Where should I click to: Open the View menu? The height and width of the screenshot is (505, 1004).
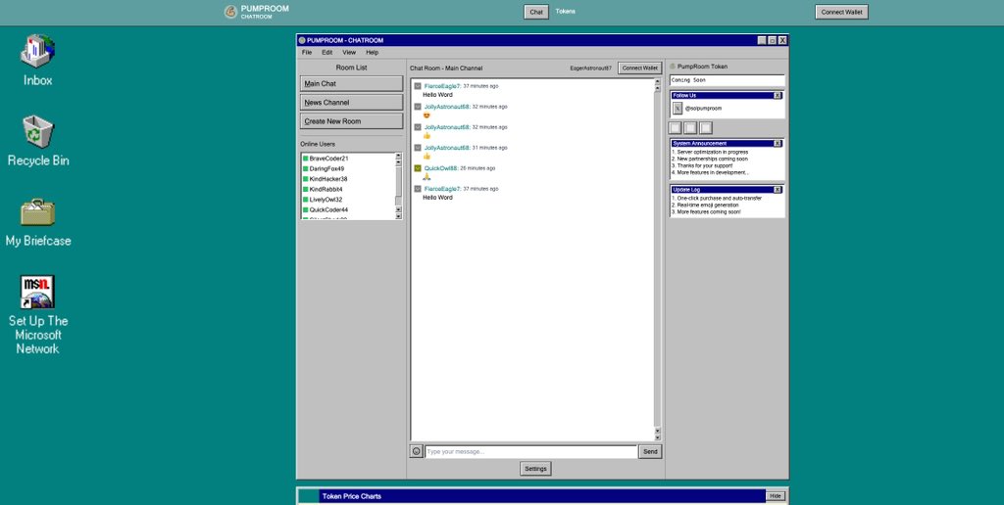[x=349, y=53]
